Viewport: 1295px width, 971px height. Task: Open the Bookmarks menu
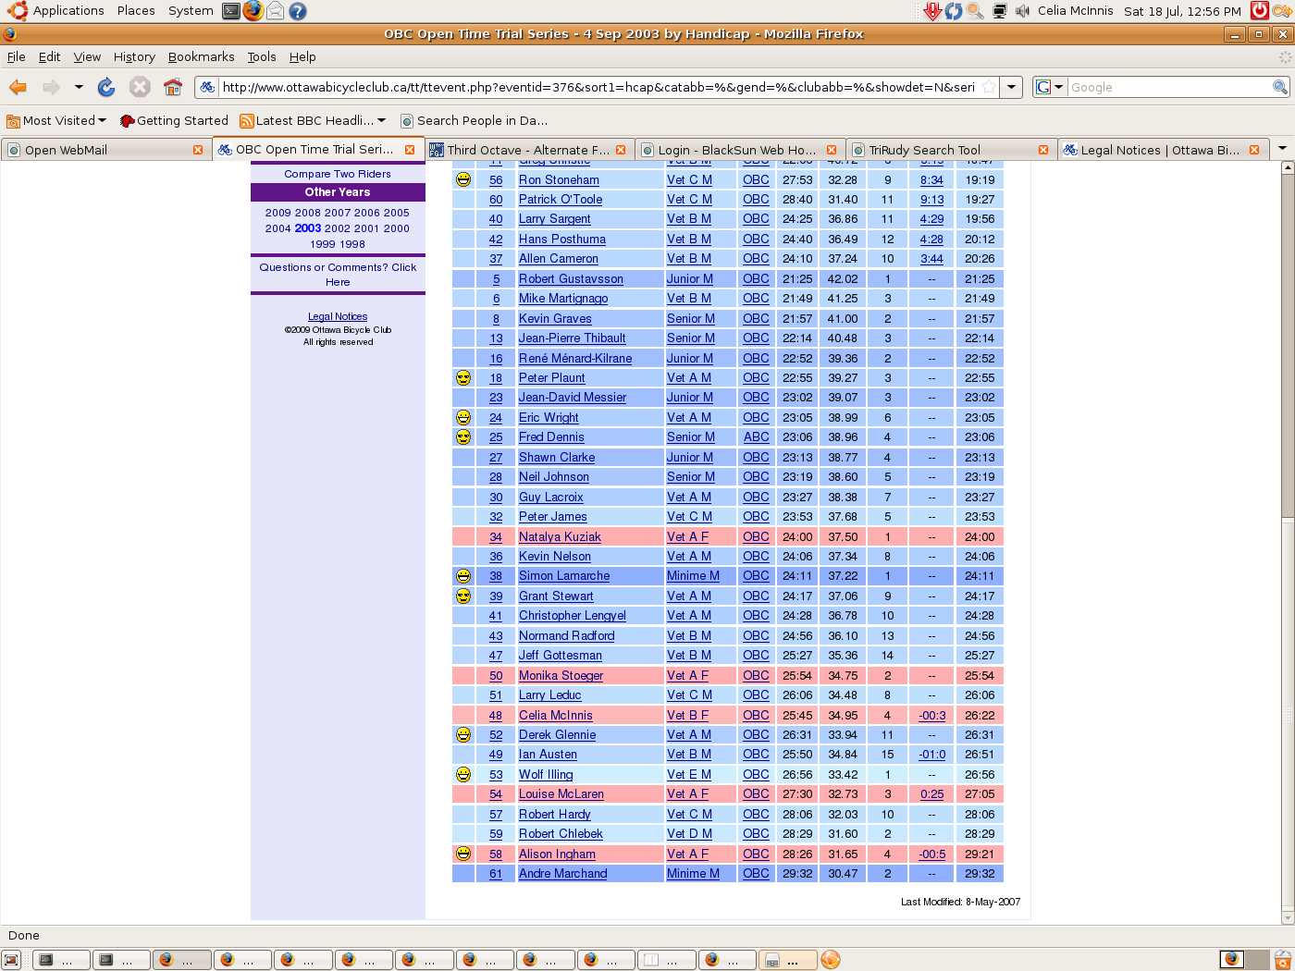coord(201,56)
